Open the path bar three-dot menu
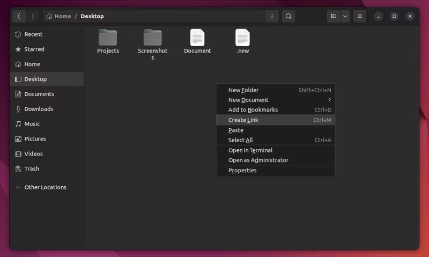Viewport: 429px width, 257px height. pyautogui.click(x=272, y=16)
